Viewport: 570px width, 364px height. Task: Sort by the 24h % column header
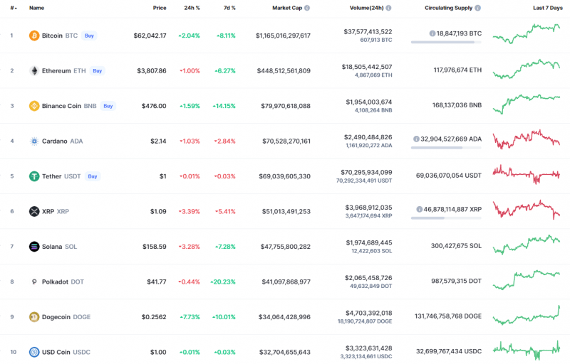click(x=192, y=8)
